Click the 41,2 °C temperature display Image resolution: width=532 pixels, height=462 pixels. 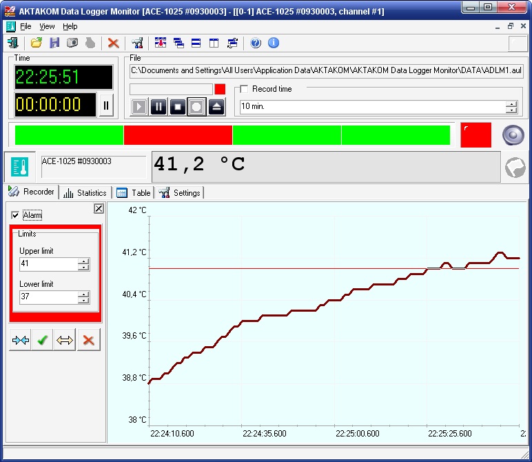coord(326,167)
